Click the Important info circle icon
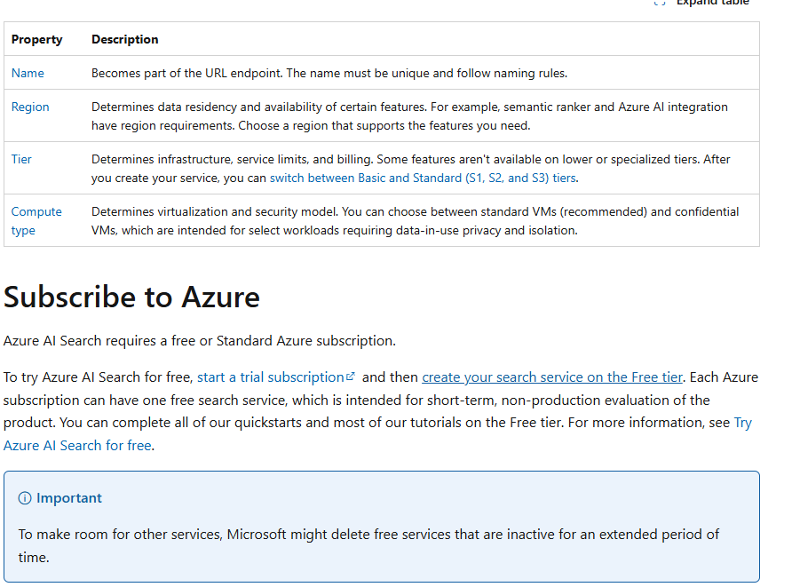 25,498
